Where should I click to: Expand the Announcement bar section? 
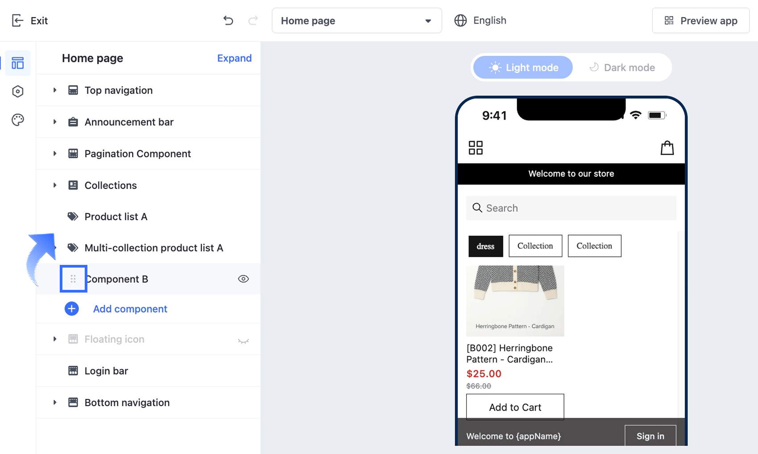tap(55, 122)
